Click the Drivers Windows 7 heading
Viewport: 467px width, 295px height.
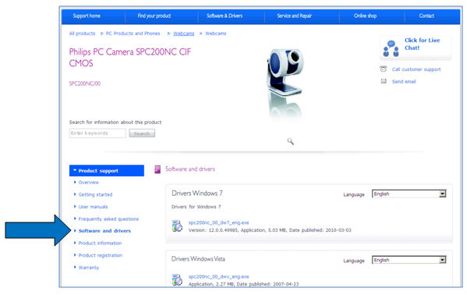(x=197, y=194)
